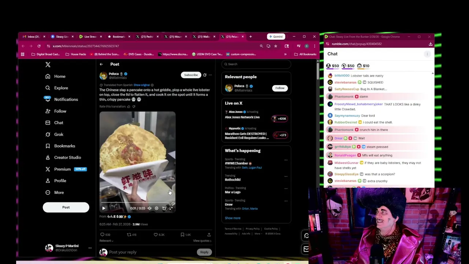
Task: Play the pancake video
Action: pos(104,208)
